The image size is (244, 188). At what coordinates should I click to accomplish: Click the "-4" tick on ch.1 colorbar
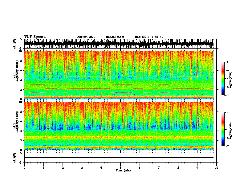click(x=227, y=70)
